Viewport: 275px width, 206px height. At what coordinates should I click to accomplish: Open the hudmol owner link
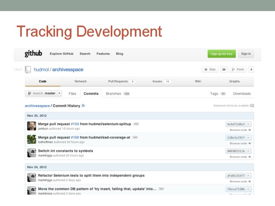point(41,69)
